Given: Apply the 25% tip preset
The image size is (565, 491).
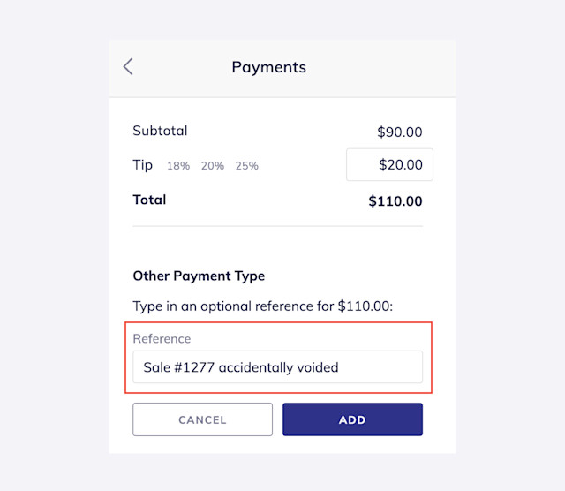Looking at the screenshot, I should coord(247,166).
